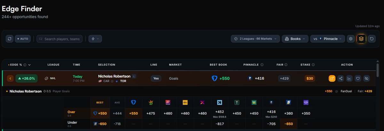Favorite this bet with heart icon
Screen dimensions: 384x131
358,78
